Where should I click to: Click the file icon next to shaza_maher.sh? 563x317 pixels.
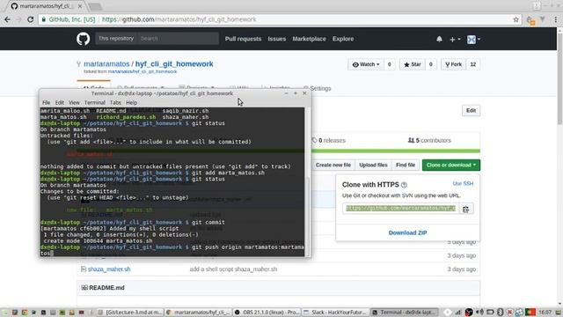[84, 269]
